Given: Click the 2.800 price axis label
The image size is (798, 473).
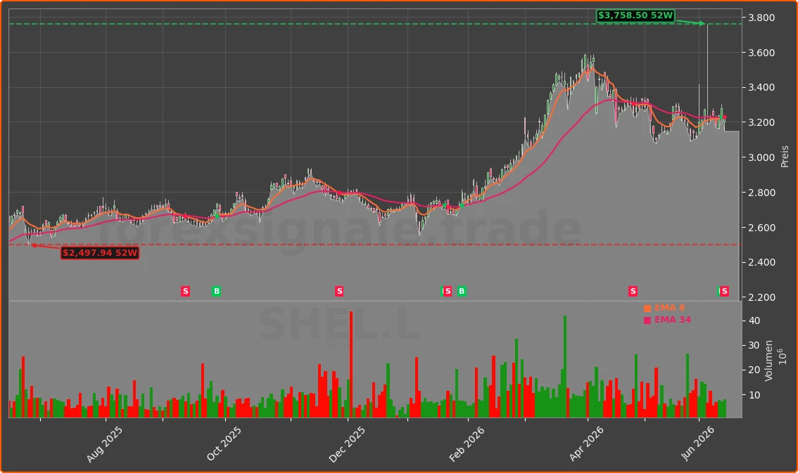Looking at the screenshot, I should point(761,193).
